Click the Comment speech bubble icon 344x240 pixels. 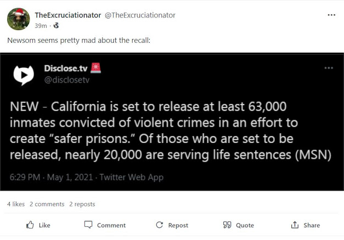pos(88,225)
